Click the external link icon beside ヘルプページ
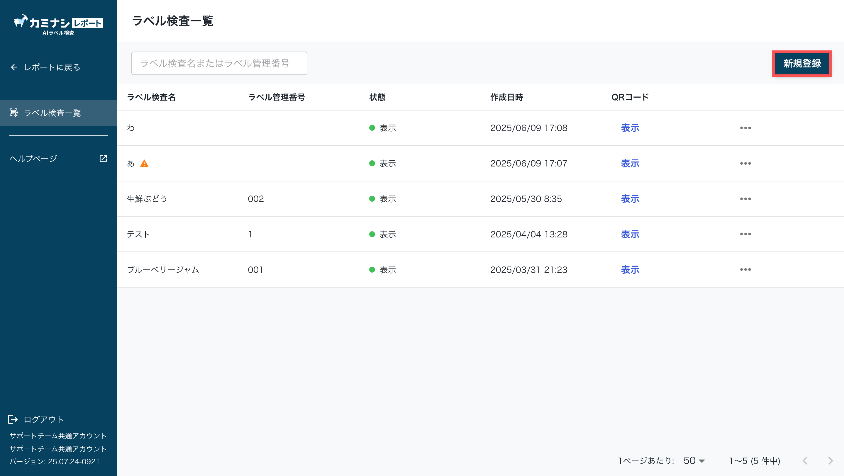The image size is (844, 476). point(103,159)
